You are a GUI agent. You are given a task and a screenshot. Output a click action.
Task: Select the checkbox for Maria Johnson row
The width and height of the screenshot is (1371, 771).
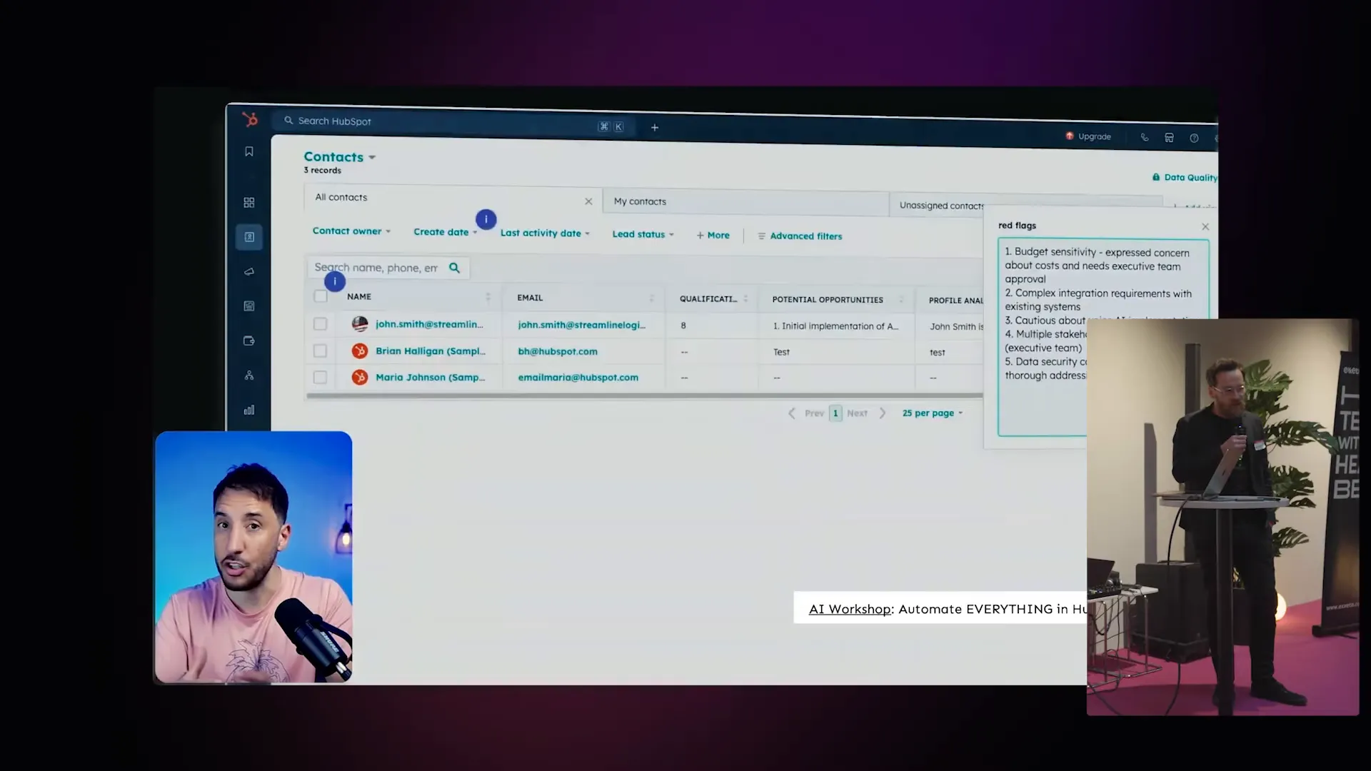coord(320,377)
